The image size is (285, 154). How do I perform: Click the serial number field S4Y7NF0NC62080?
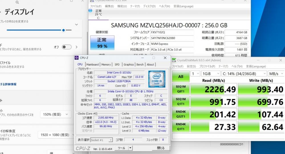pyautogui.click(x=172, y=38)
